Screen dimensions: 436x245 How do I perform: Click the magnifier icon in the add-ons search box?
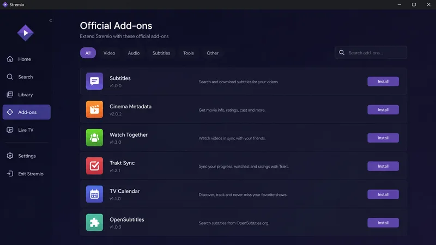pyautogui.click(x=342, y=52)
